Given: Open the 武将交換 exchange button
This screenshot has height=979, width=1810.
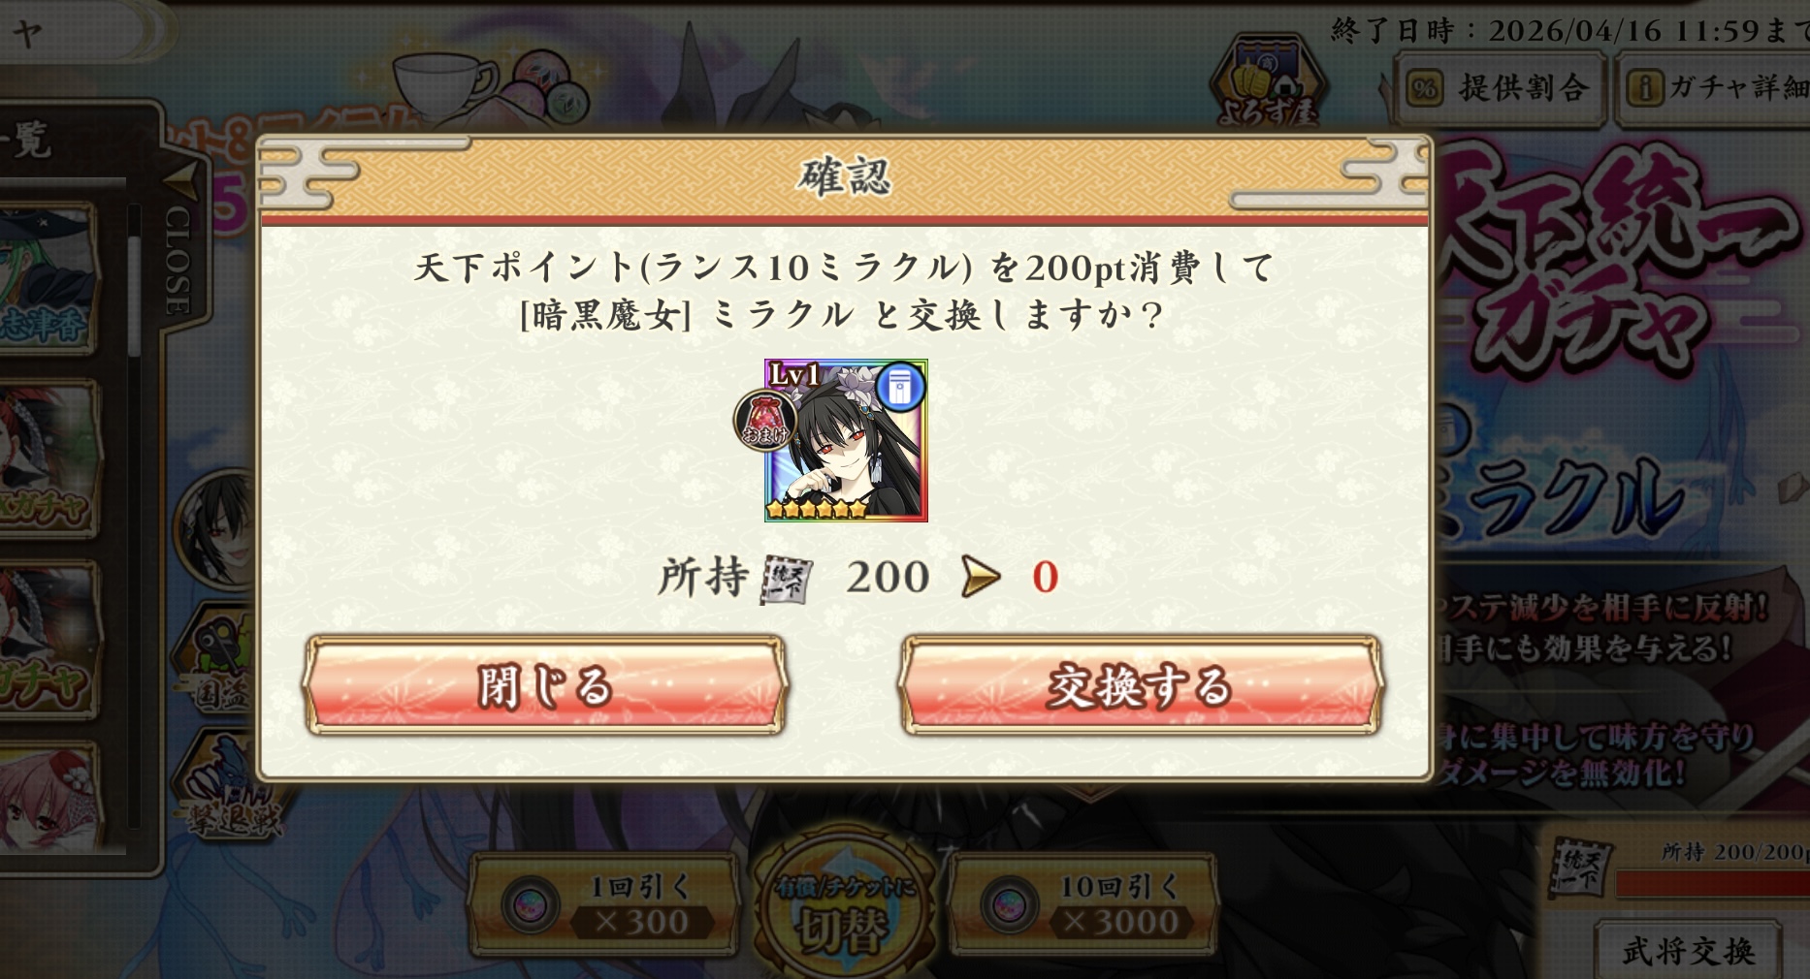Looking at the screenshot, I should click(x=1688, y=950).
